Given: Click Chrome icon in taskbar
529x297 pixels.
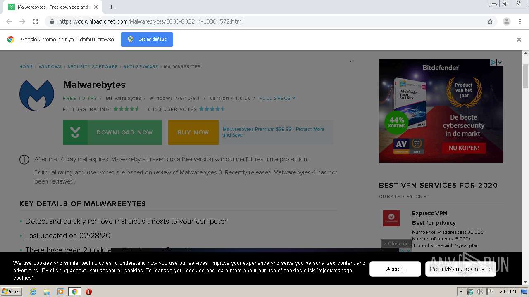Looking at the screenshot, I should coord(75,292).
